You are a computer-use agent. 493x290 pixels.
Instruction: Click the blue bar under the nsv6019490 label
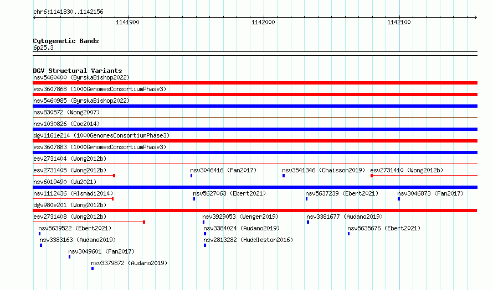pyautogui.click(x=255, y=187)
